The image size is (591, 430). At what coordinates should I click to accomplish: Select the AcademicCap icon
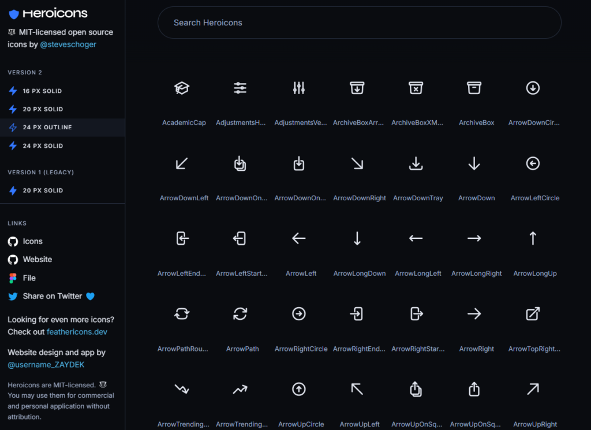point(182,88)
